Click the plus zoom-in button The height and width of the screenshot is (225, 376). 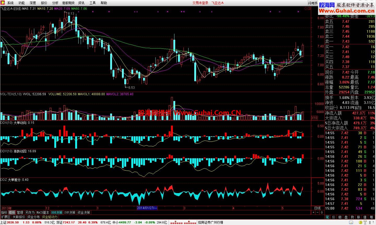314,213
